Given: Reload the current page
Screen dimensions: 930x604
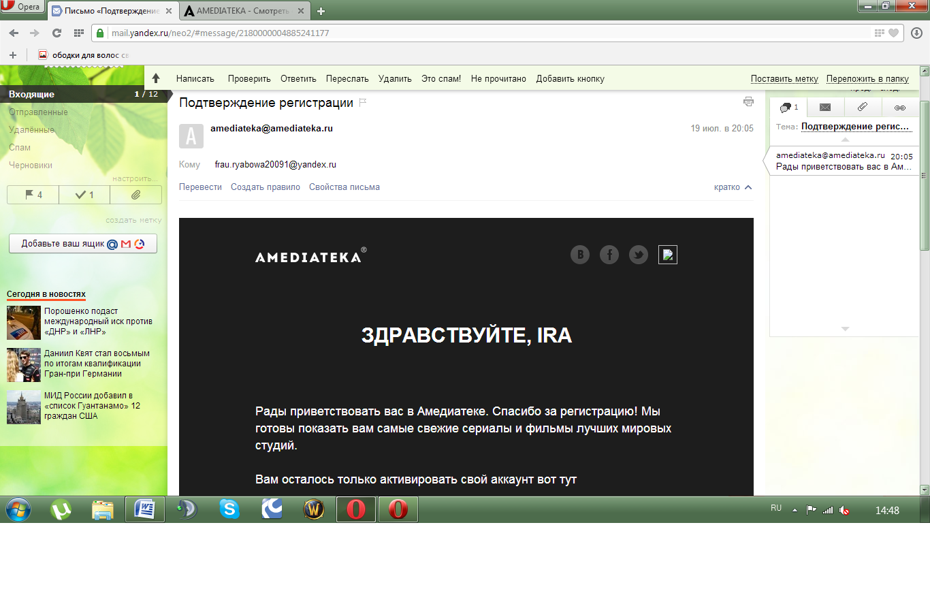Looking at the screenshot, I should (x=57, y=33).
